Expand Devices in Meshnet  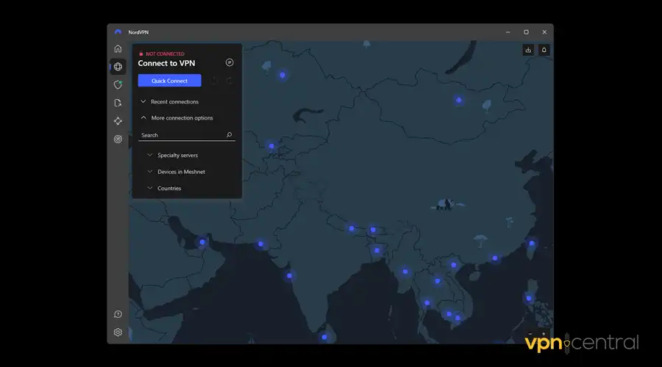click(176, 172)
